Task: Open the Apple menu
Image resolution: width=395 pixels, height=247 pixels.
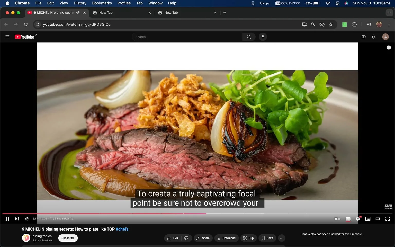Action: (x=7, y=3)
